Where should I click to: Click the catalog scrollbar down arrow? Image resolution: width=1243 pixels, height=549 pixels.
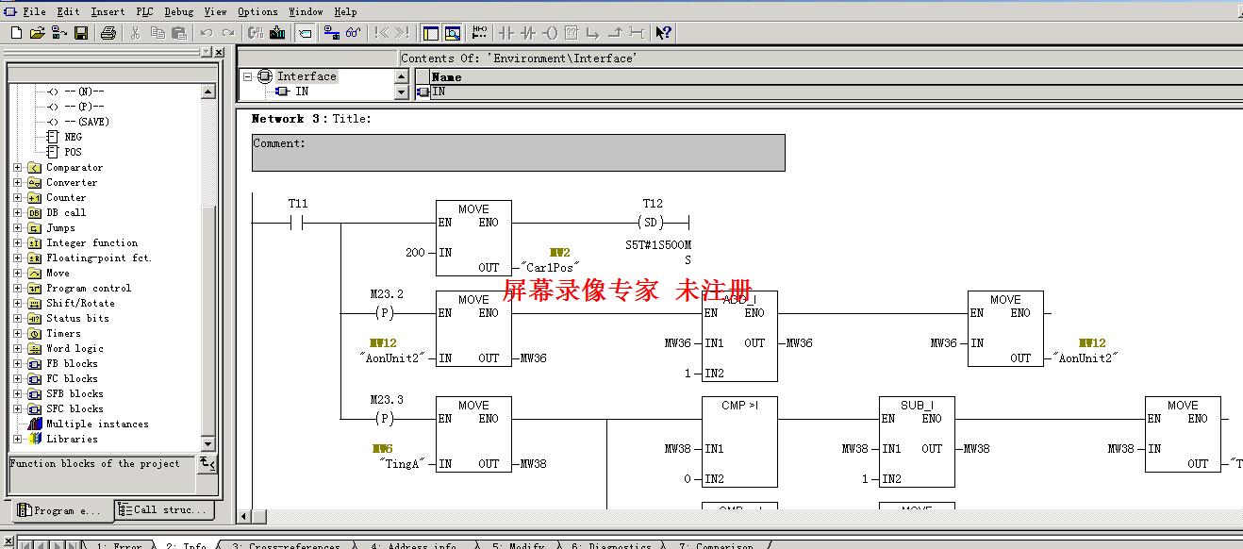[x=208, y=445]
